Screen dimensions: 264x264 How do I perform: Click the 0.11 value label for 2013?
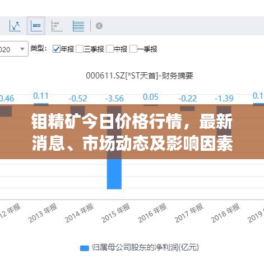(41, 96)
